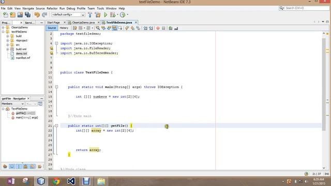The width and height of the screenshot is (331, 186).
Task: Run the project with the green arrow
Action: [106, 15]
